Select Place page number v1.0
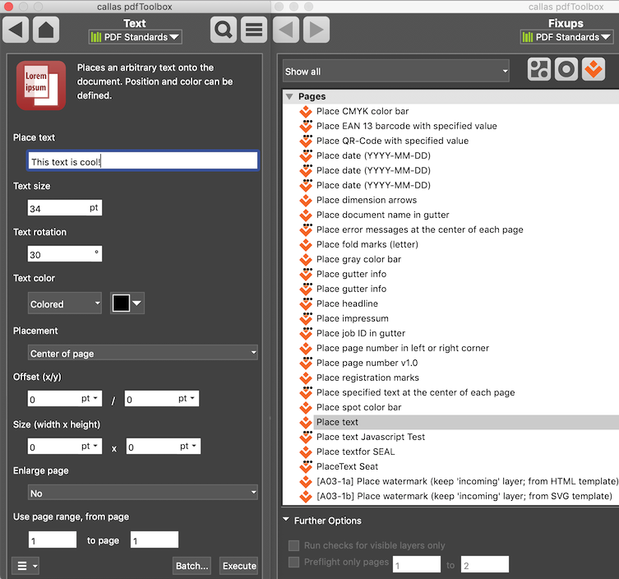619x579 pixels. 367,363
